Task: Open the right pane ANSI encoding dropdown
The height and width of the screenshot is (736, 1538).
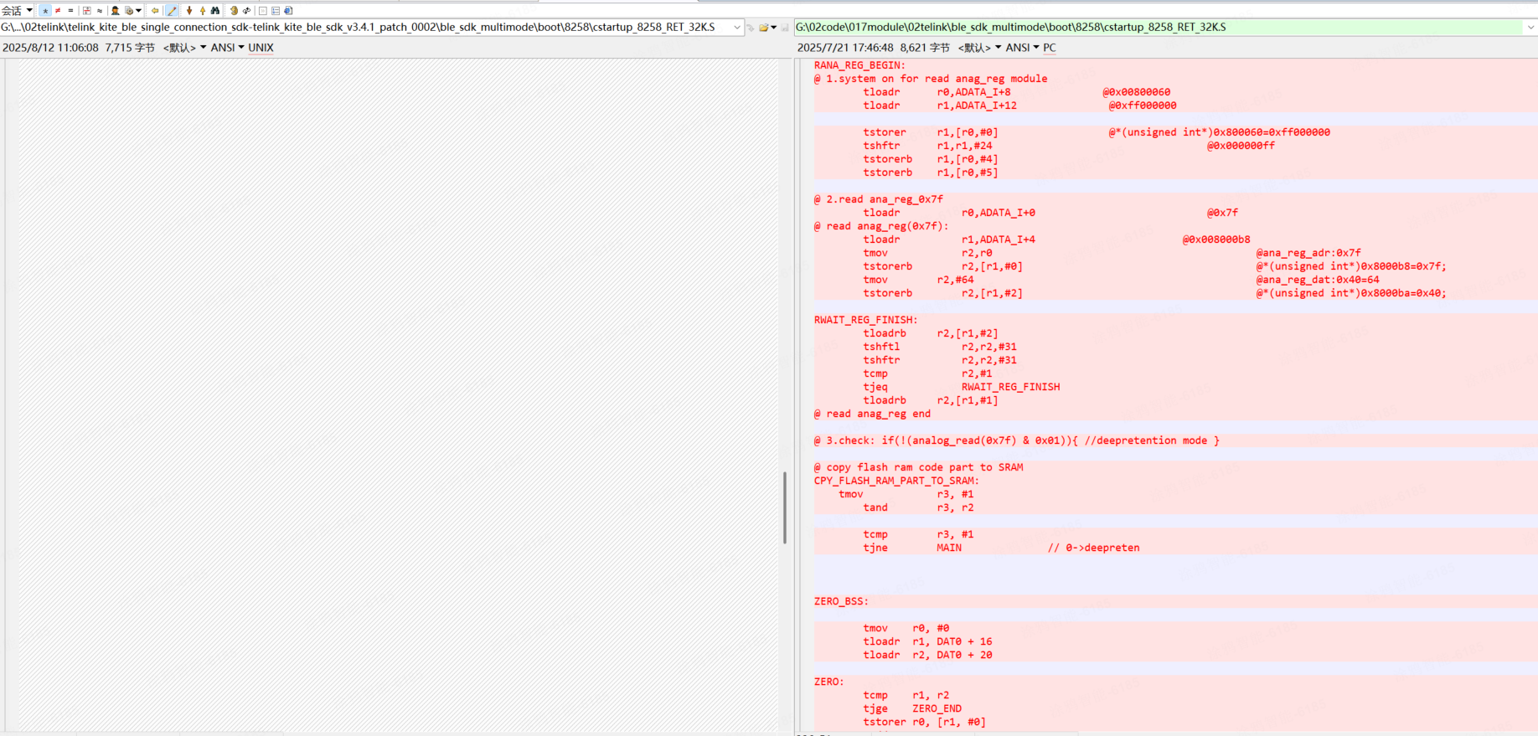Action: (1022, 48)
